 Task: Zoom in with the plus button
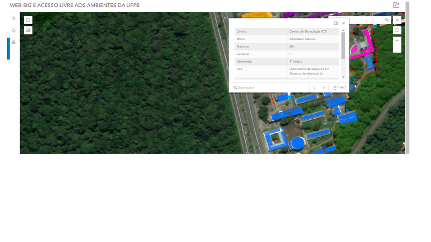click(x=397, y=41)
